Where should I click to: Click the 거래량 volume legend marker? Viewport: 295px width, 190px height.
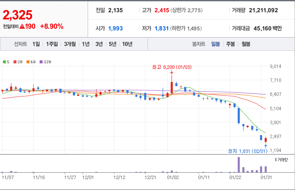(x=282, y=160)
